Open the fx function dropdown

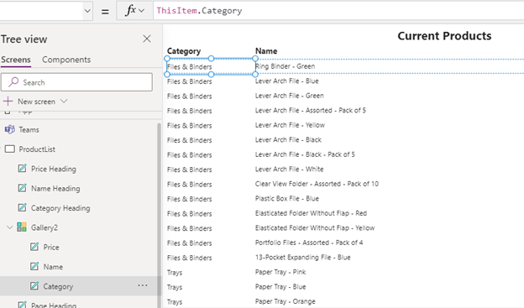coord(134,11)
